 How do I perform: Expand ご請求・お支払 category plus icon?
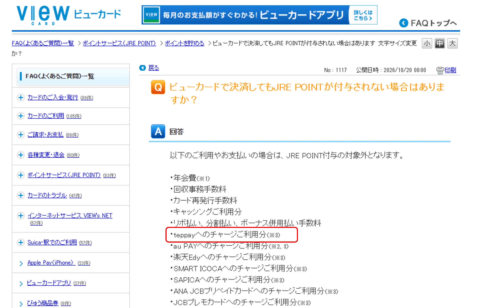click(x=21, y=134)
